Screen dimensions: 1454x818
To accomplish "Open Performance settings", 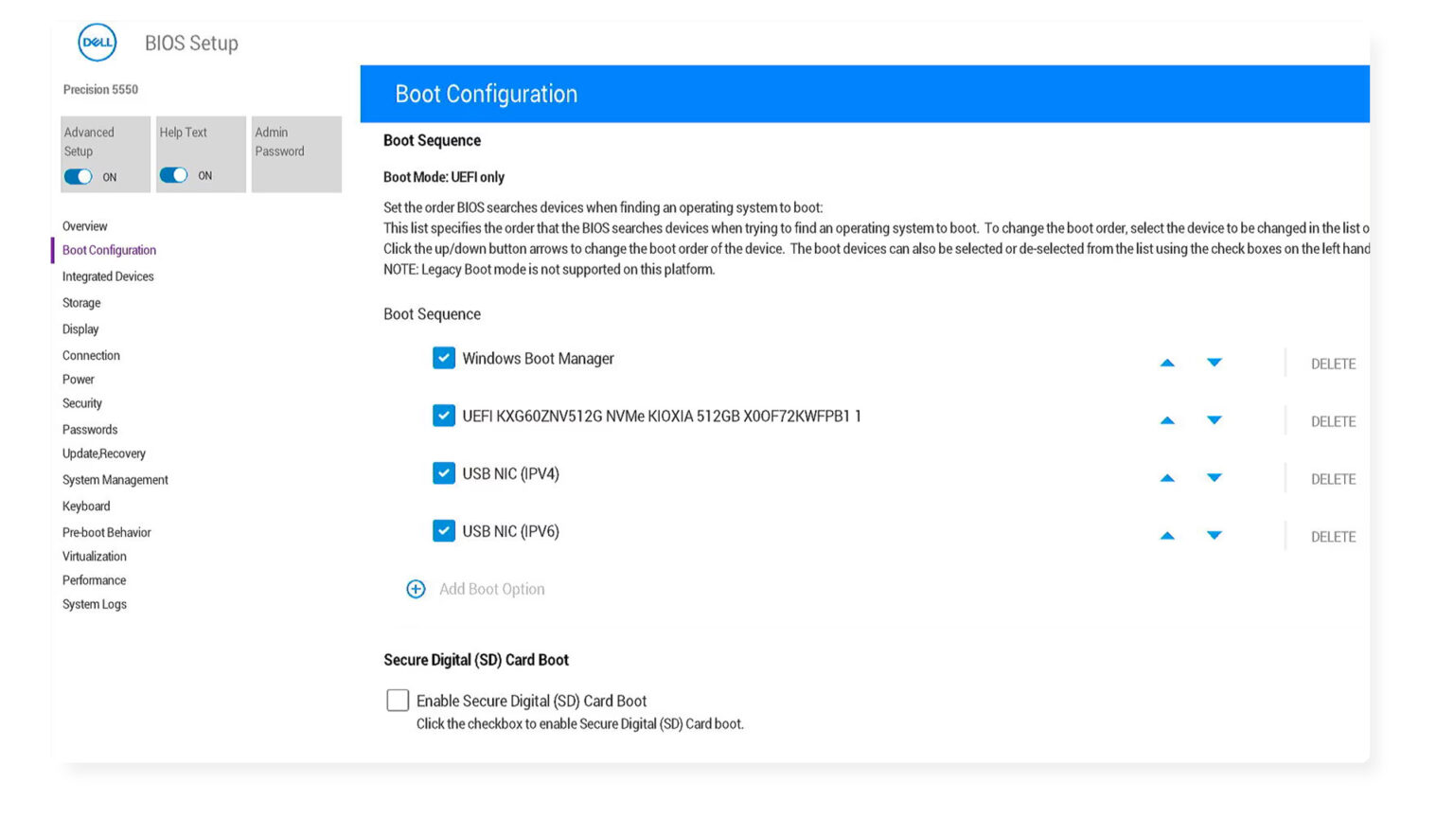I will coord(94,580).
